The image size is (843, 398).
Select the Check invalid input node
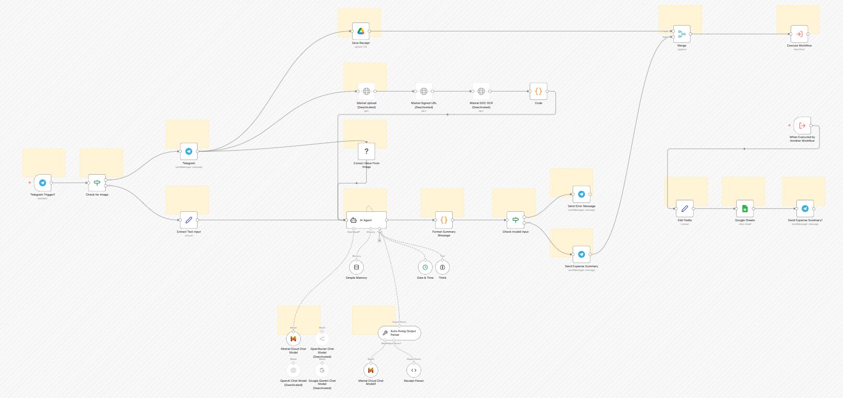pos(516,220)
